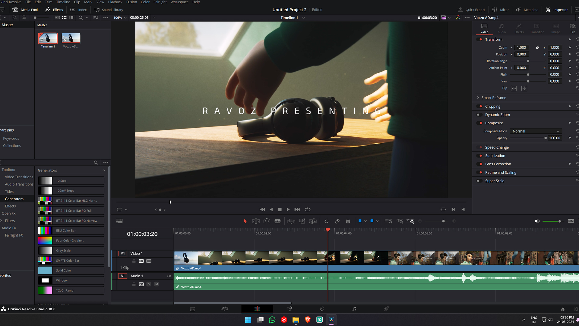Click the blue Marker icon
Screen dimensions: 579x326
[372, 221]
